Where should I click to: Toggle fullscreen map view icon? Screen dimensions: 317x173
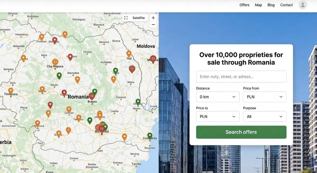[x=126, y=18]
